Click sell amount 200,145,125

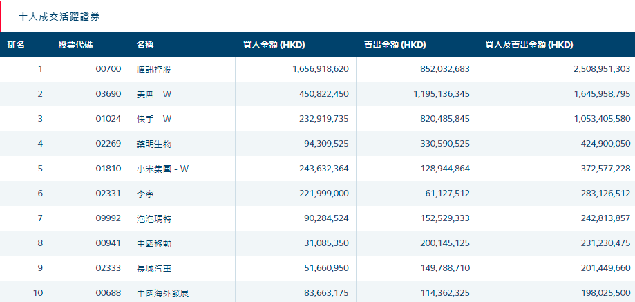point(444,243)
